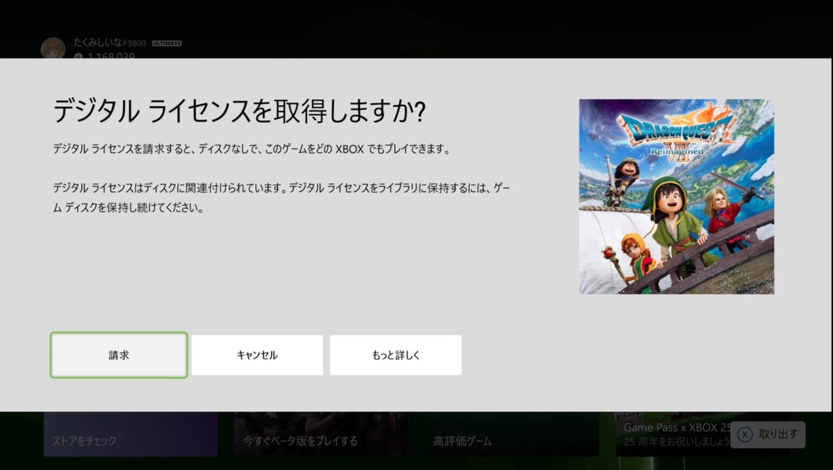Open the 高評価ゲーム tile
833x470 pixels.
tap(512, 434)
